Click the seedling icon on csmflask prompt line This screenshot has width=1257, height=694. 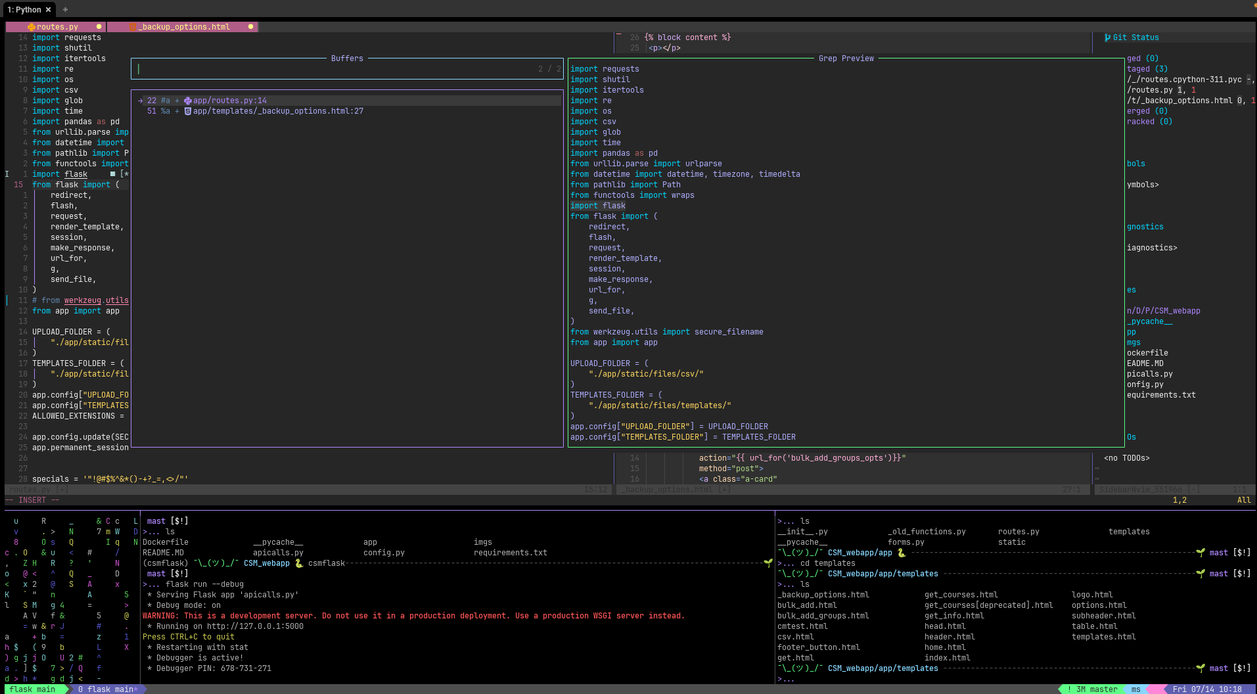[x=768, y=563]
